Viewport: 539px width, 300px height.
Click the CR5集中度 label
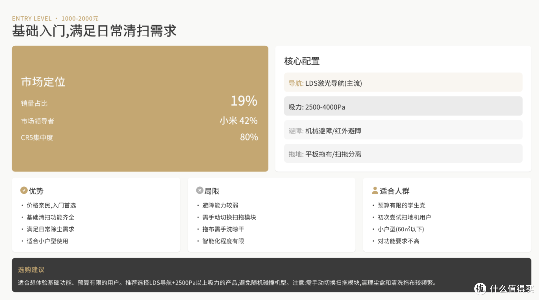click(x=37, y=138)
